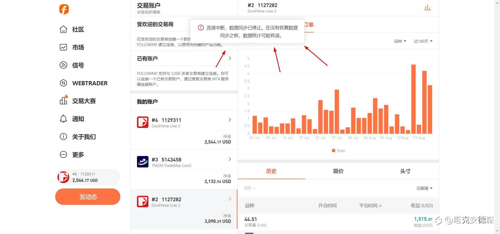
Task: Click the TMGM logo of account #3 5143458
Action: tap(143, 162)
